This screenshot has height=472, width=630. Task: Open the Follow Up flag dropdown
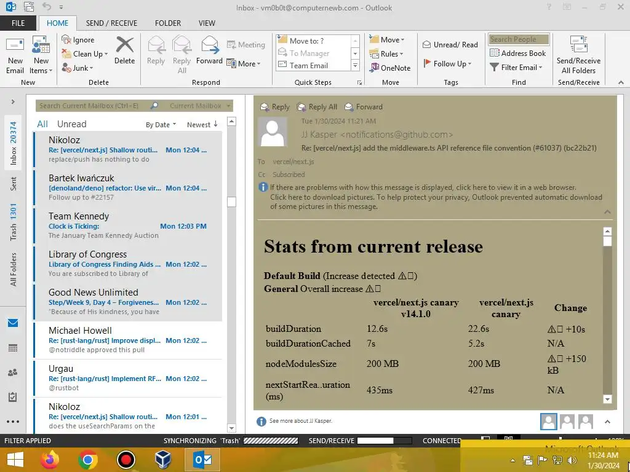447,63
